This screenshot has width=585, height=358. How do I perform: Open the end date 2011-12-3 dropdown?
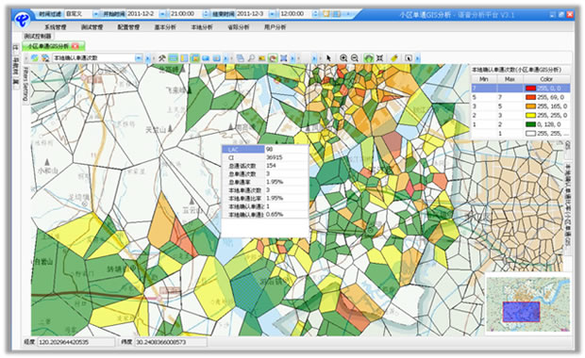pyautogui.click(x=273, y=14)
